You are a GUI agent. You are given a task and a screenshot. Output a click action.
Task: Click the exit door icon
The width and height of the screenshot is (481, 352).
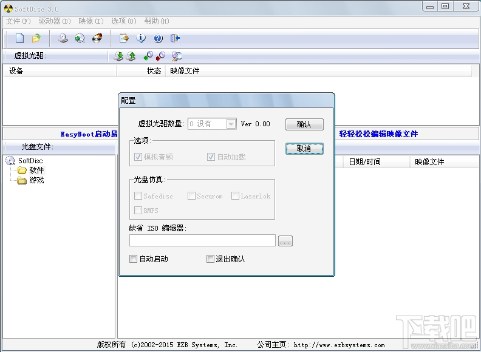coord(175,38)
